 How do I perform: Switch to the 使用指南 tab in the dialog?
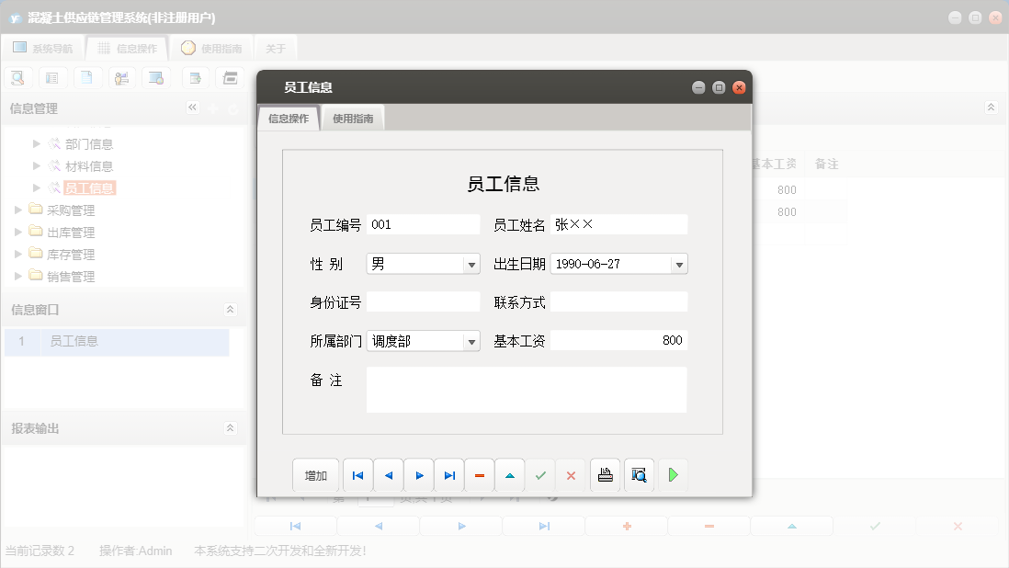click(352, 118)
